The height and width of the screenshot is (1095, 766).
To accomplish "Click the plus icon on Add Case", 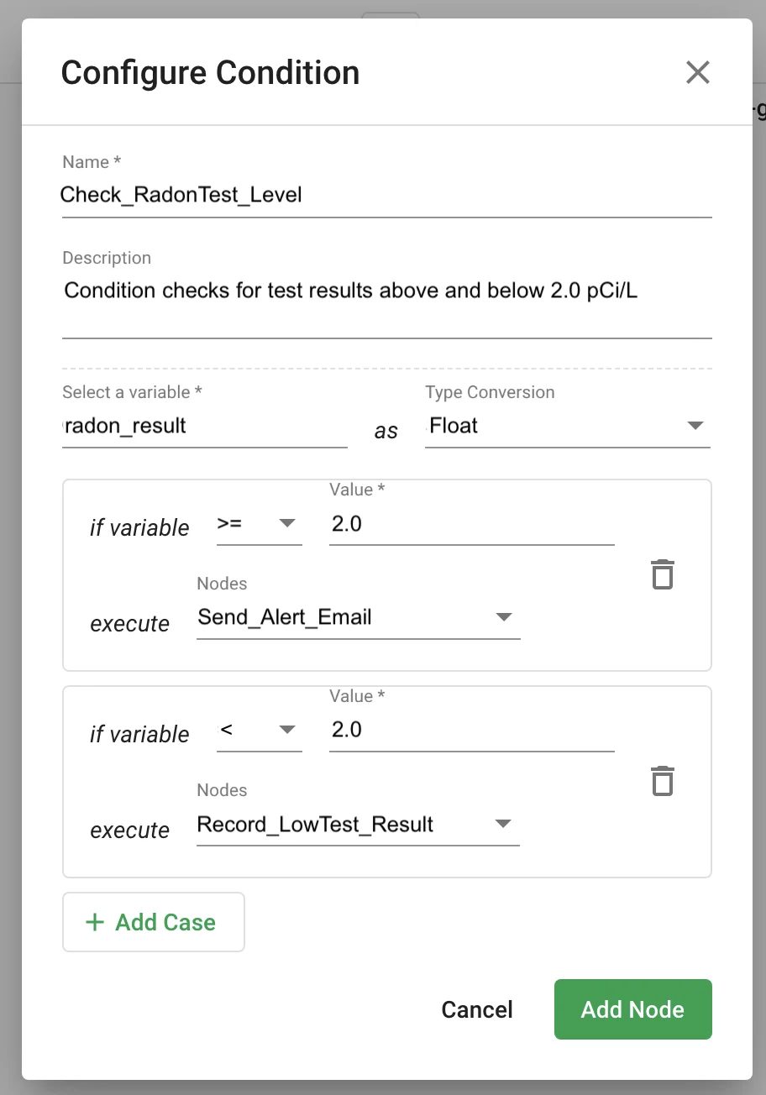I will click(95, 922).
